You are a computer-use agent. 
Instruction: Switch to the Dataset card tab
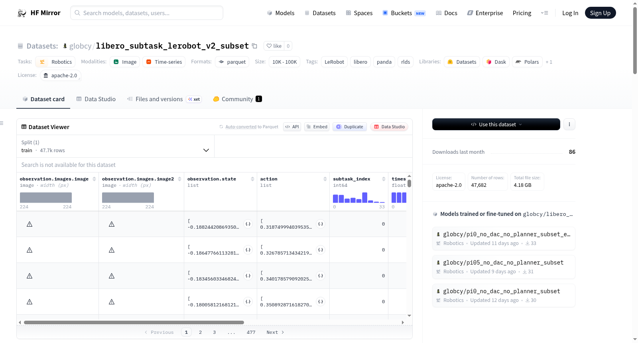click(x=43, y=99)
